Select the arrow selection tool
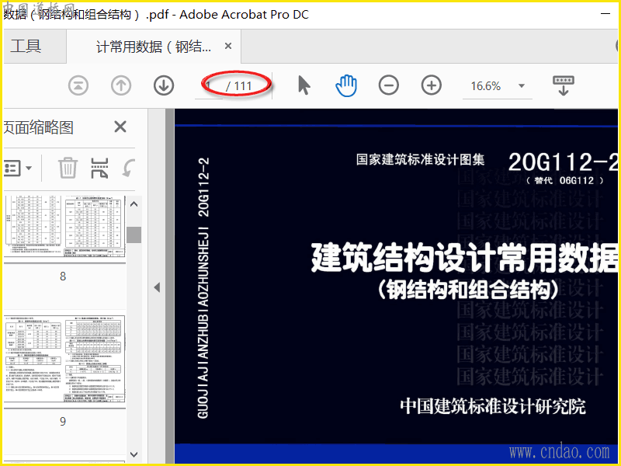Screen dimensions: 621x466 pos(304,85)
